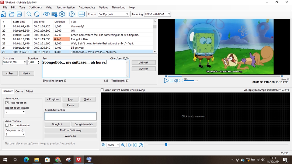Launch spell check toolbar icon
This screenshot has width=292, height=164.
click(54, 14)
